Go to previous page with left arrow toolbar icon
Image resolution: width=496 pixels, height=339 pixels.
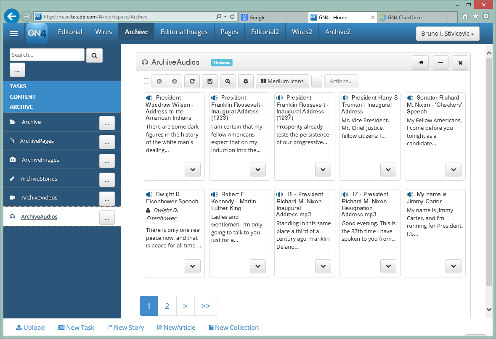[x=159, y=81]
